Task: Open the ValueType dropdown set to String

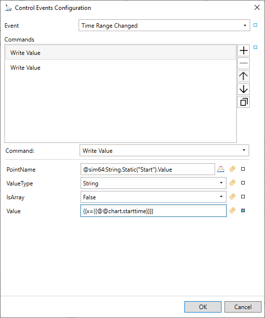Action: 153,183
